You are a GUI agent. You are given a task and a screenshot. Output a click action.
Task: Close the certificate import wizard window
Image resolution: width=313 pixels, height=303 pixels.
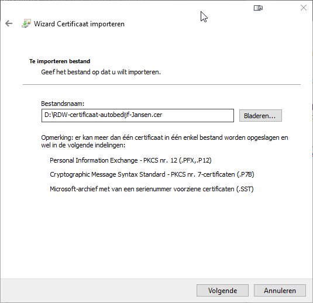304,8
